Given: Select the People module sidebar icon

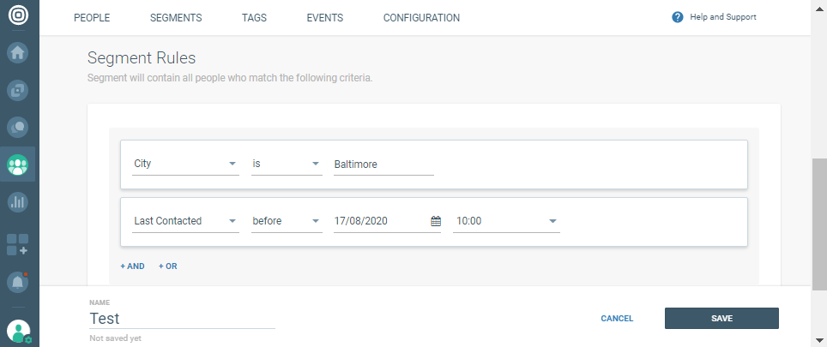Looking at the screenshot, I should 18,165.
